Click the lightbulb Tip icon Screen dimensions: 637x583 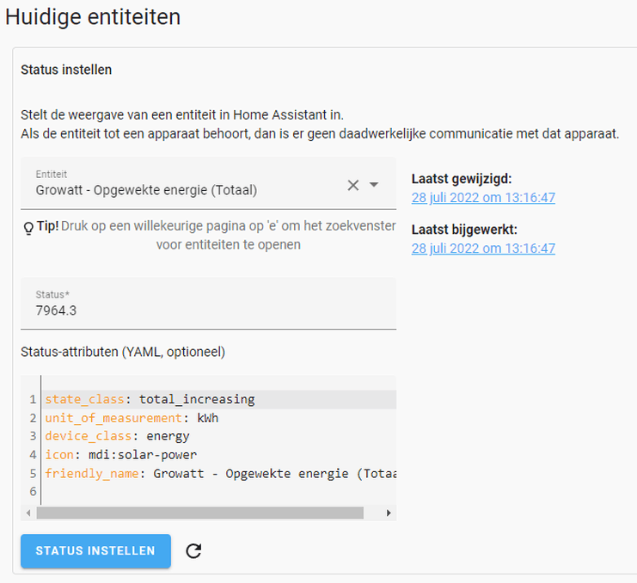(x=28, y=227)
